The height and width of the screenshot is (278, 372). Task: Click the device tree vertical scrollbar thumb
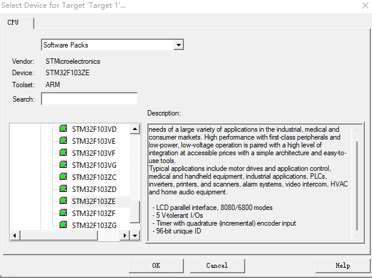click(x=135, y=212)
